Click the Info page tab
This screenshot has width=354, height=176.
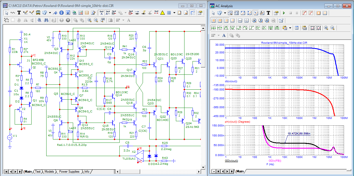tap(87, 172)
